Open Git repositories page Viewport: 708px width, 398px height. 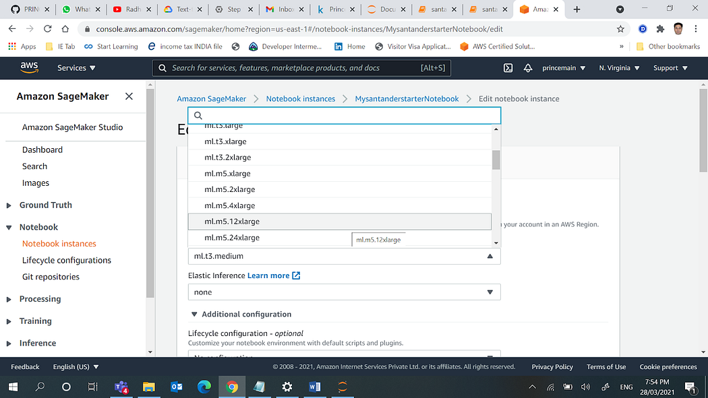[51, 277]
